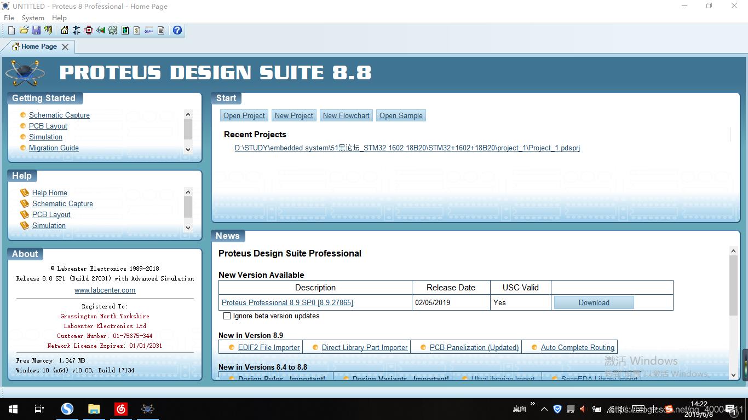This screenshot has width=748, height=420.
Task: Click the Close Project door icon
Action: [48, 30]
